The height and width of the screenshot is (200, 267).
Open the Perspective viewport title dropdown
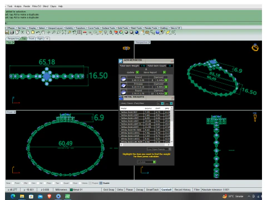[150, 42]
